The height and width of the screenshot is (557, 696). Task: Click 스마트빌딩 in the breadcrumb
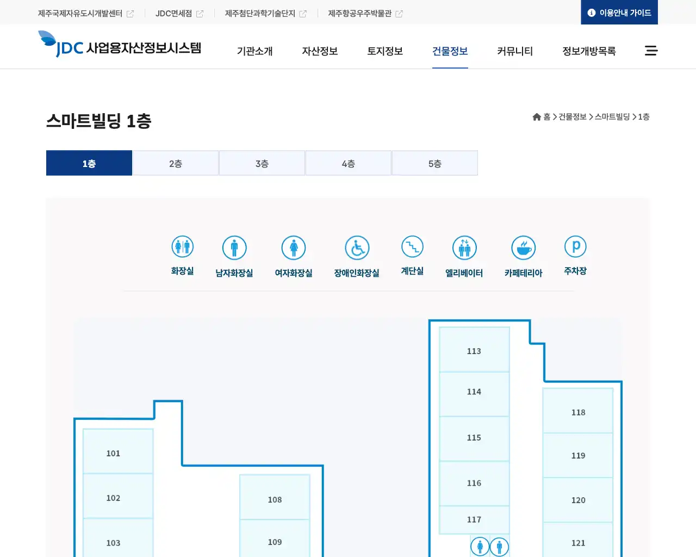pyautogui.click(x=612, y=117)
